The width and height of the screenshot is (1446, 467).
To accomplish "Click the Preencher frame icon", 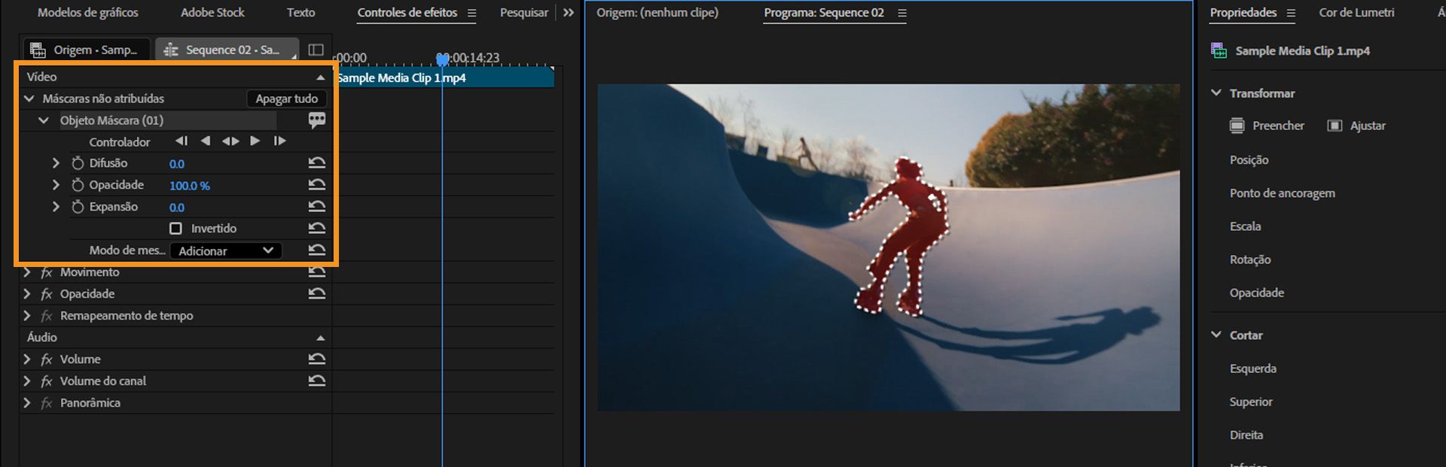I will pyautogui.click(x=1237, y=126).
